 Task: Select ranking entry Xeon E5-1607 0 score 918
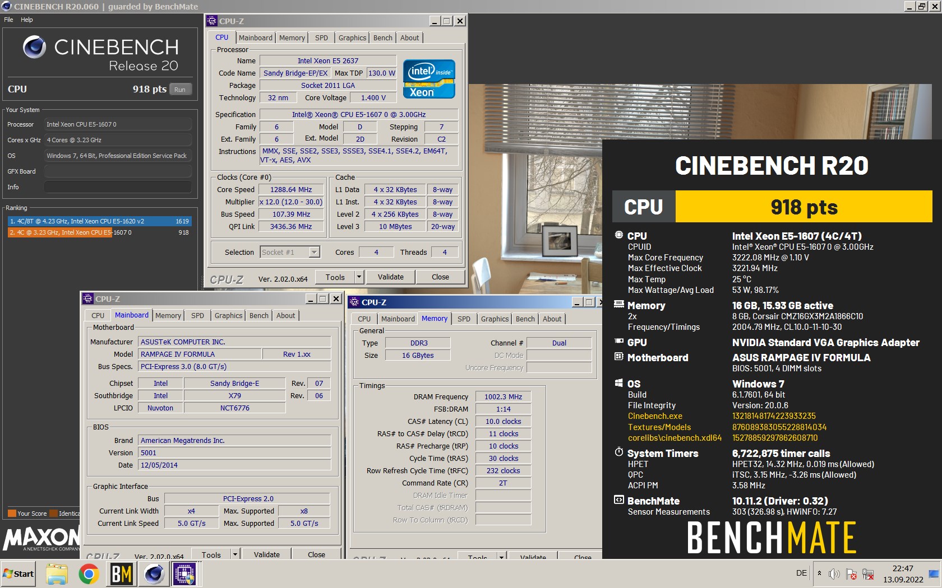tap(100, 232)
